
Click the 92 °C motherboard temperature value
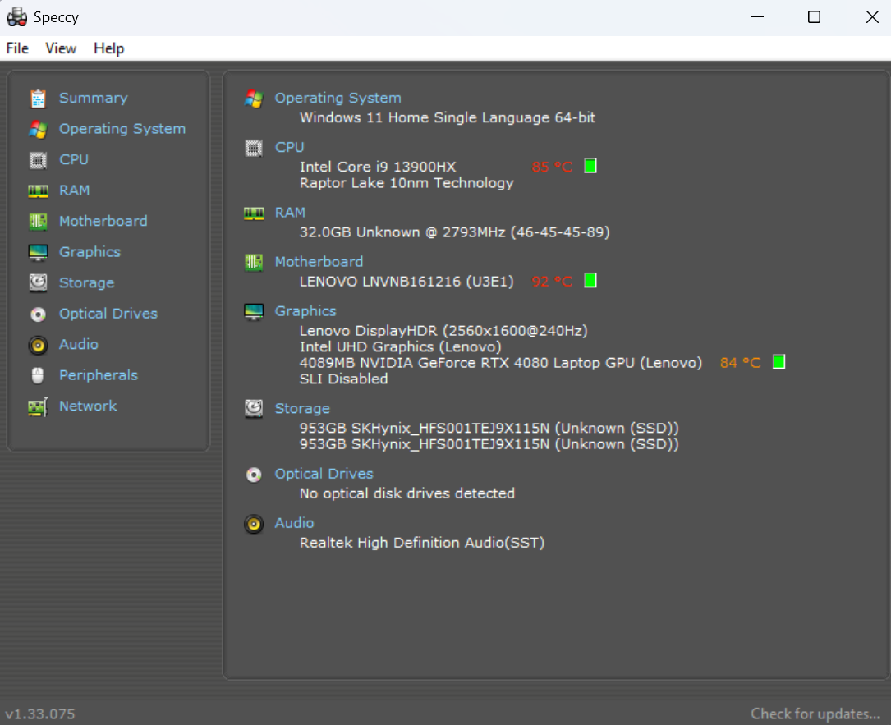coord(552,282)
